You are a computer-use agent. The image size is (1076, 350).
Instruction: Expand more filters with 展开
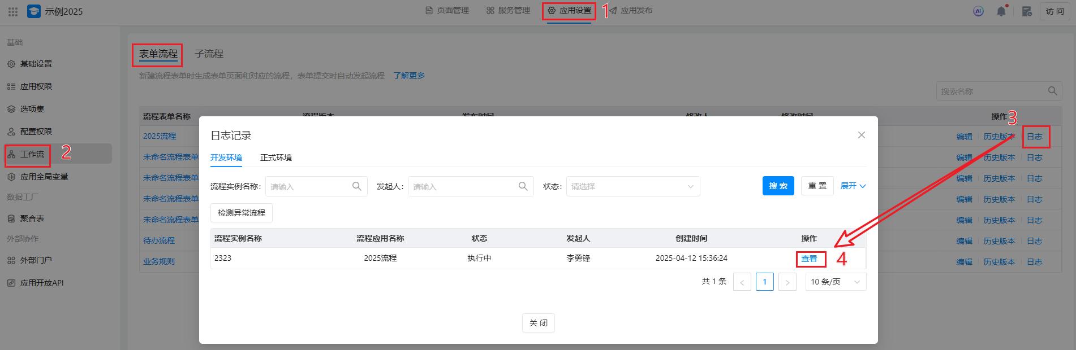853,186
